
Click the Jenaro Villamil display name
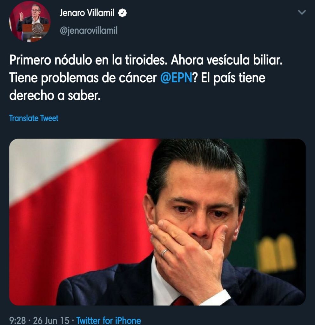(87, 13)
